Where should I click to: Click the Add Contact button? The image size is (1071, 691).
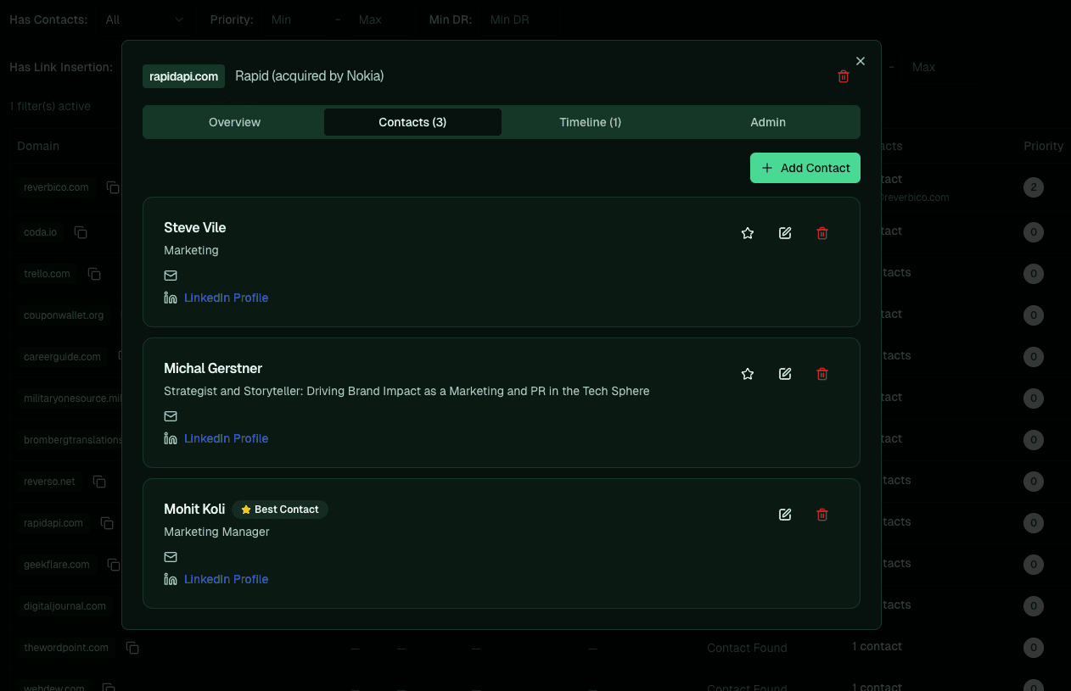click(x=805, y=168)
